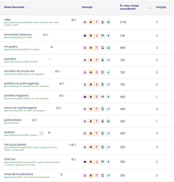Click the map icon next to rm gastro
This screenshot has height=182, width=174.
click(52, 47)
